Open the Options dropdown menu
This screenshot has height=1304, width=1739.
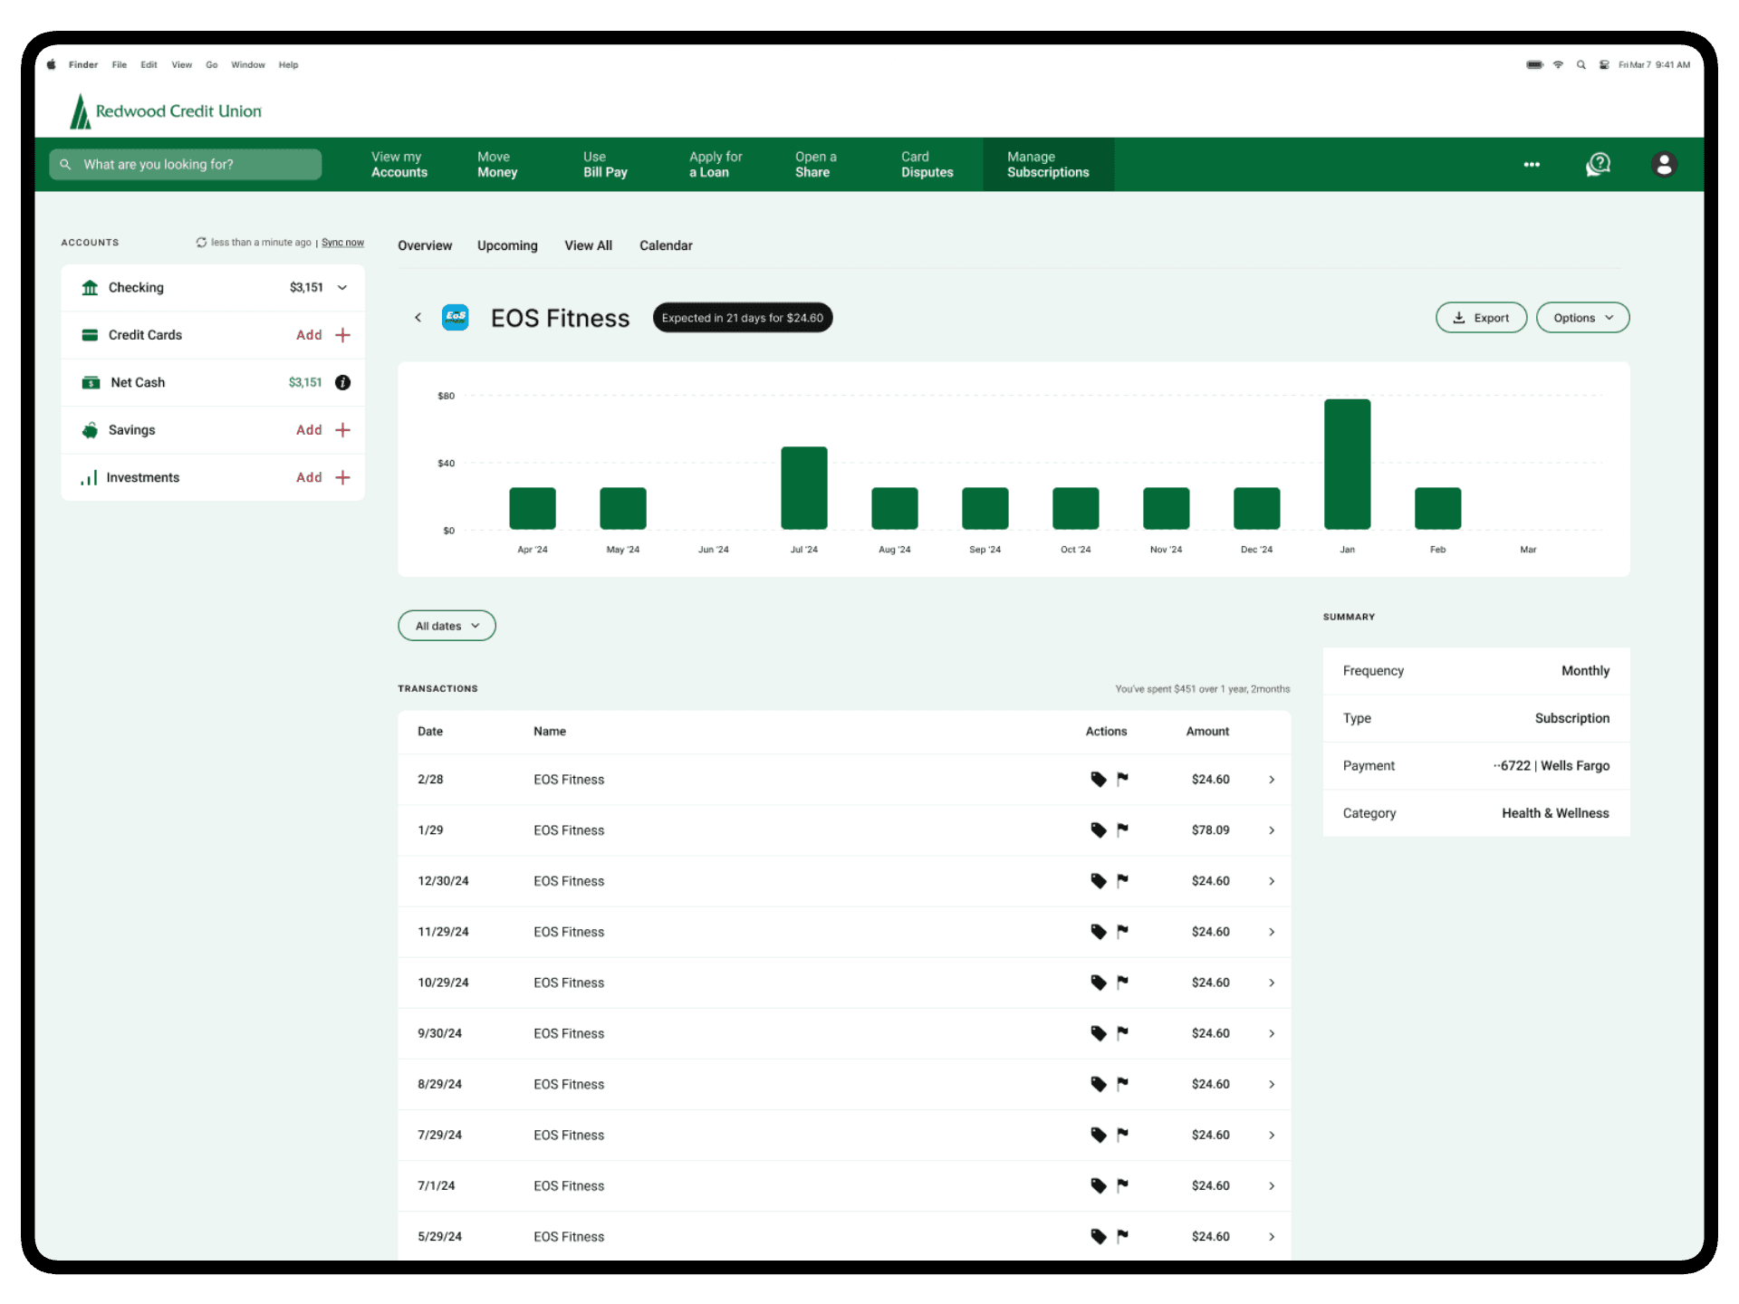pos(1582,318)
